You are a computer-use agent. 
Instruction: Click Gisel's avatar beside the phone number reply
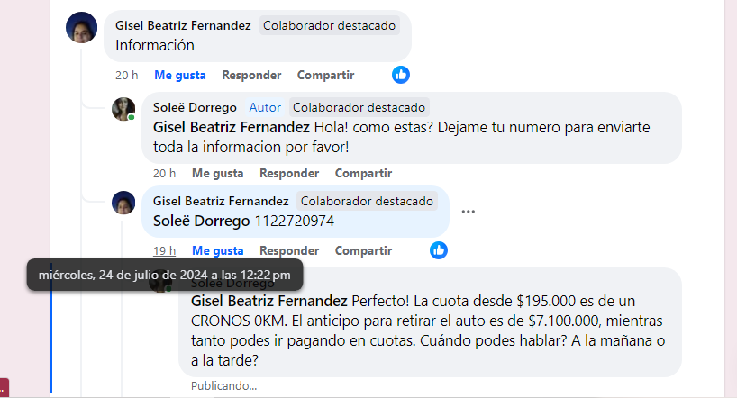[123, 203]
